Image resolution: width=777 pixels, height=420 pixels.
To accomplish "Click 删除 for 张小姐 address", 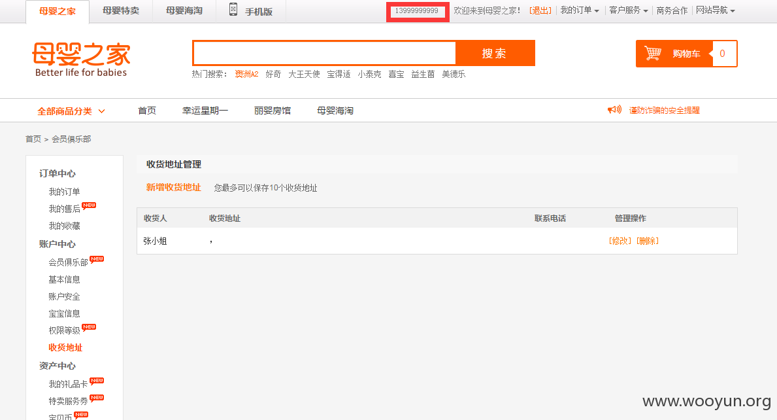I will [647, 241].
